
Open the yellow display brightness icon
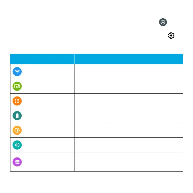(17, 130)
